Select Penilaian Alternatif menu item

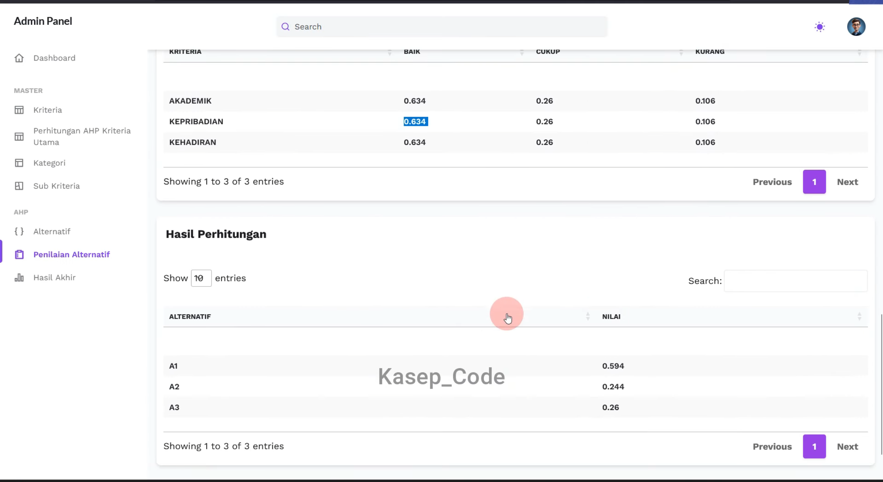71,254
